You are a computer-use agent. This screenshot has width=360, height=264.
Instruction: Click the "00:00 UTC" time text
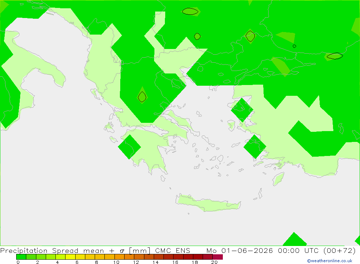(x=298, y=251)
